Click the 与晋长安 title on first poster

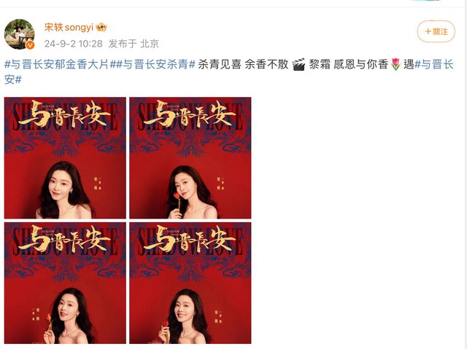pyautogui.click(x=64, y=114)
